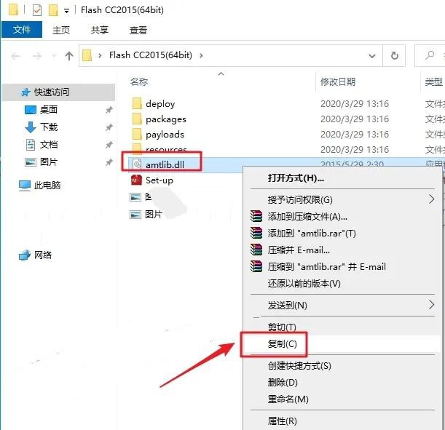Open 发送到(N) submenu
The height and width of the screenshot is (430, 445).
[287, 306]
